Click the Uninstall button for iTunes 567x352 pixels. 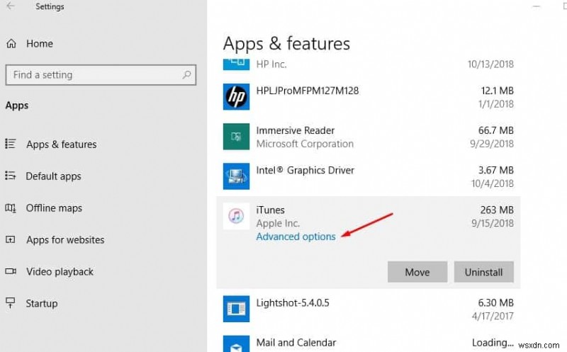coord(484,272)
